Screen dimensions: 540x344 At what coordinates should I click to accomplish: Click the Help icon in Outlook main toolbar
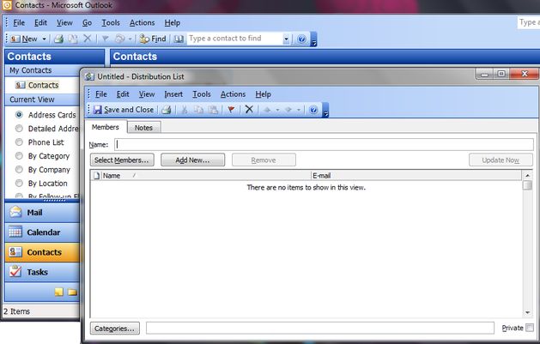[301, 39]
